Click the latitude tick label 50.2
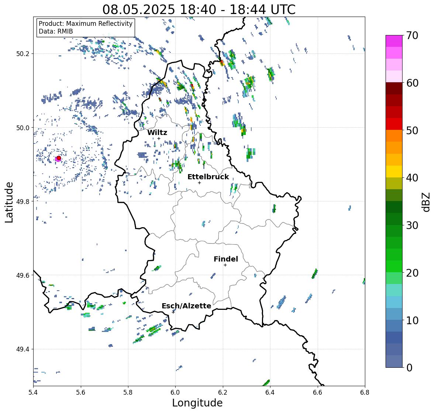Viewport: 435px width, 412px height. [x=23, y=54]
